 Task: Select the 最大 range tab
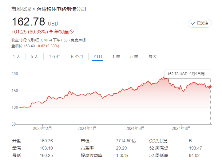click(153, 57)
